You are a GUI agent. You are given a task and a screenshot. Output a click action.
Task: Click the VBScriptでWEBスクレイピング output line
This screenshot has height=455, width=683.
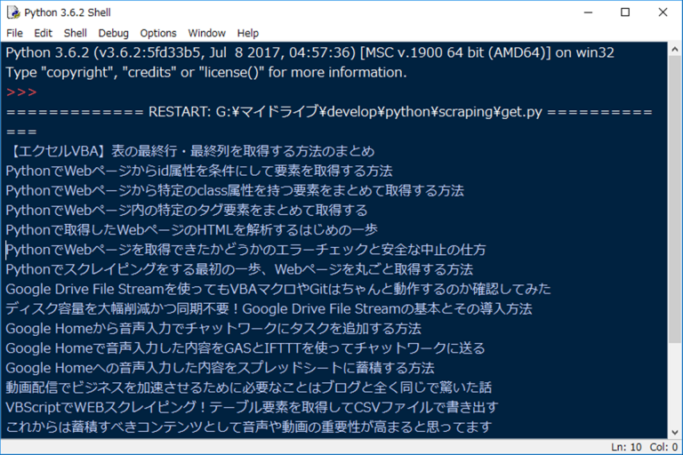click(251, 407)
